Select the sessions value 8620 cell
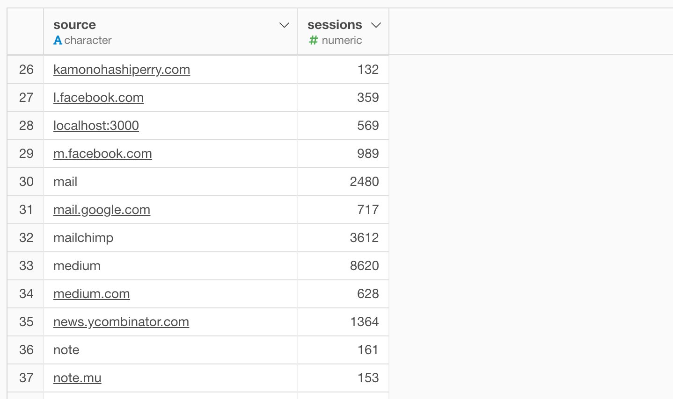The width and height of the screenshot is (673, 399). [343, 266]
